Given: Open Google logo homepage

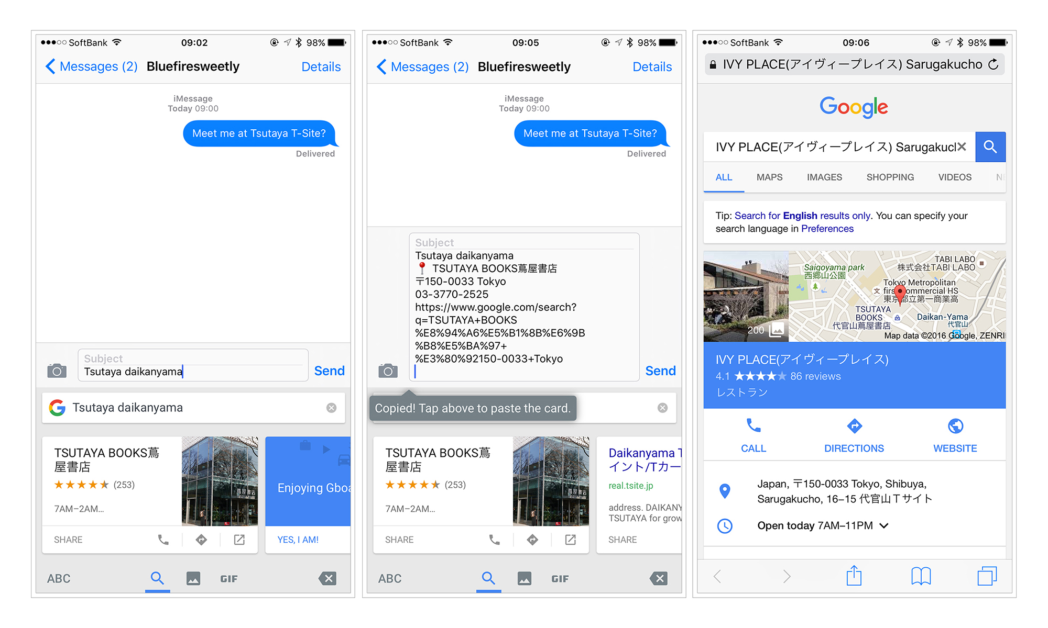Looking at the screenshot, I should (x=854, y=107).
